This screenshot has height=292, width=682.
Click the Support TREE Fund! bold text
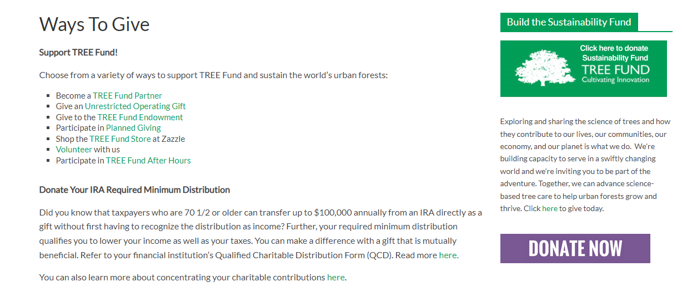78,52
